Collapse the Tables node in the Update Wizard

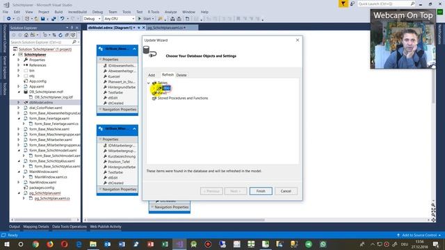tap(148, 83)
